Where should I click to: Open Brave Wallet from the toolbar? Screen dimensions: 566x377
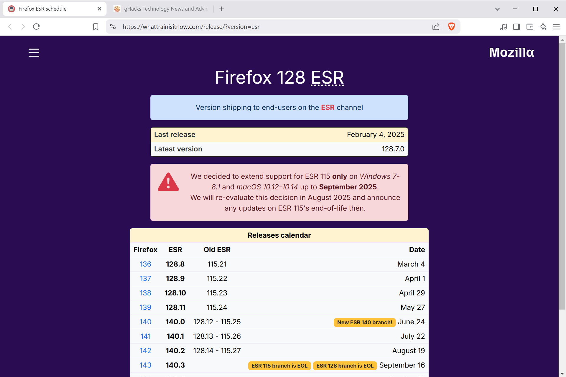pos(530,27)
